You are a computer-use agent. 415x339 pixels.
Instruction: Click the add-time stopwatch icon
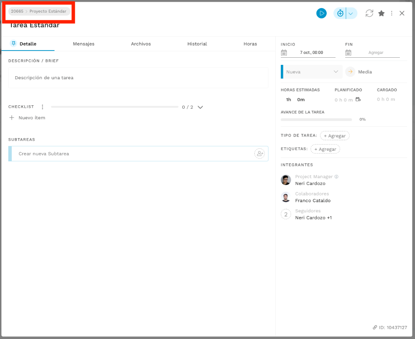coord(340,13)
